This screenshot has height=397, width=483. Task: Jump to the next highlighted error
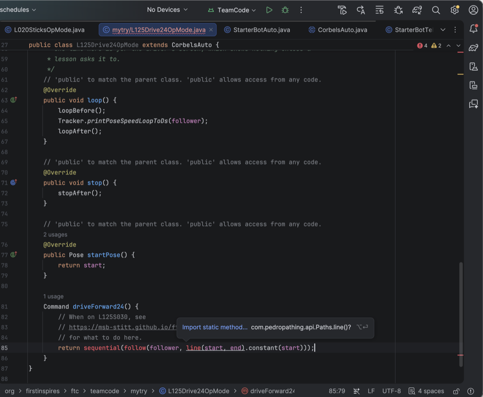[458, 46]
